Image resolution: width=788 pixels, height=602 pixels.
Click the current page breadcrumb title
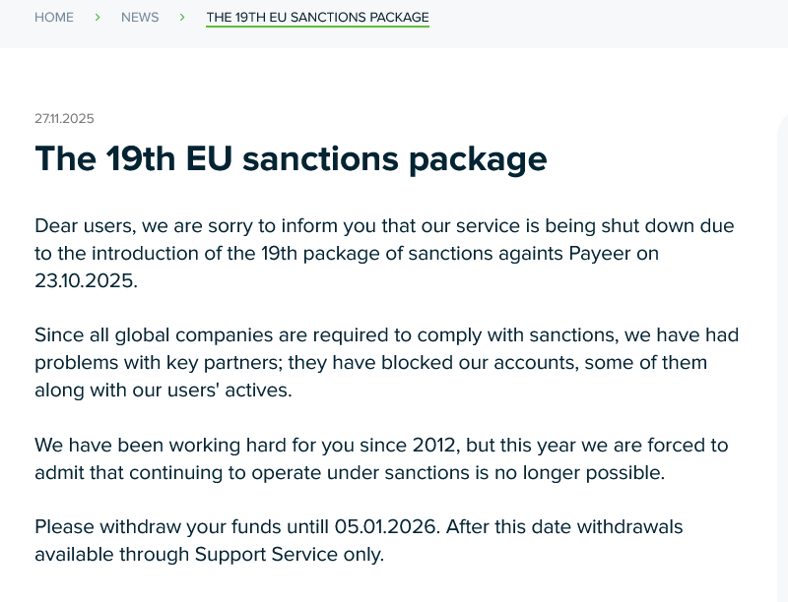coord(317,18)
